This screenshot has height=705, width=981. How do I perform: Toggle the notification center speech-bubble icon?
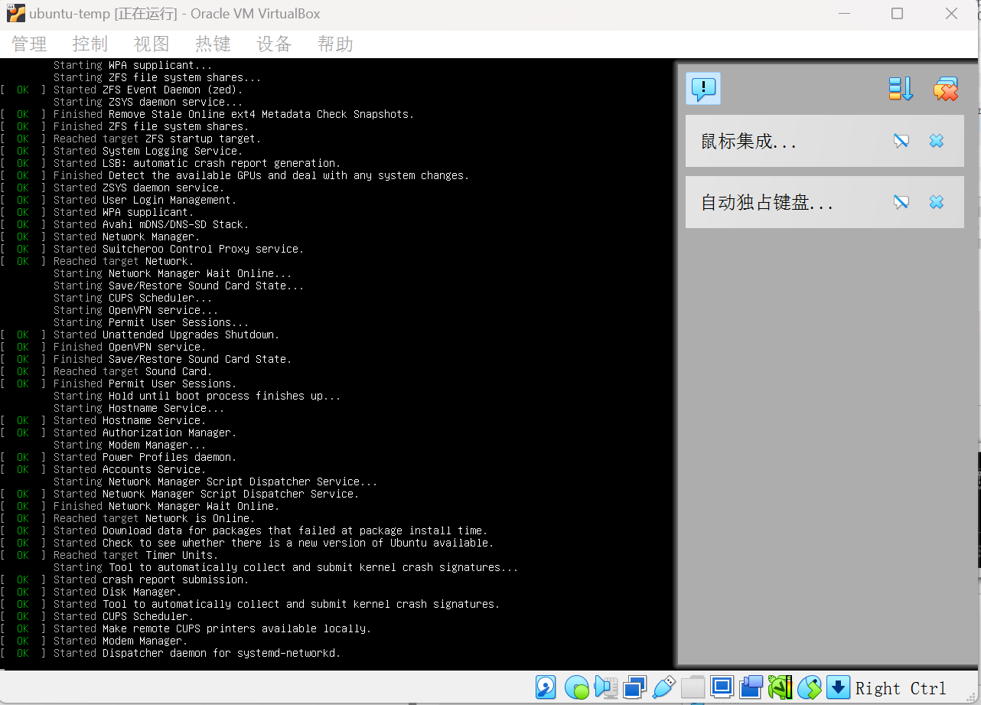[x=703, y=89]
